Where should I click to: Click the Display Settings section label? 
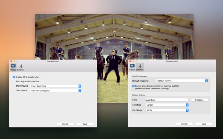click(139, 95)
